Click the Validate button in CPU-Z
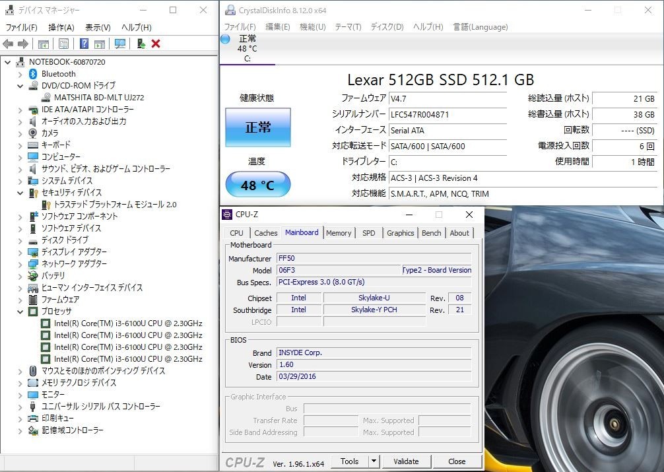664x472 pixels. pos(406,461)
